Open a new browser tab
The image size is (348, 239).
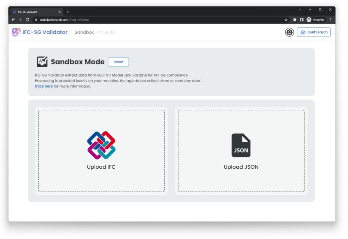68,12
